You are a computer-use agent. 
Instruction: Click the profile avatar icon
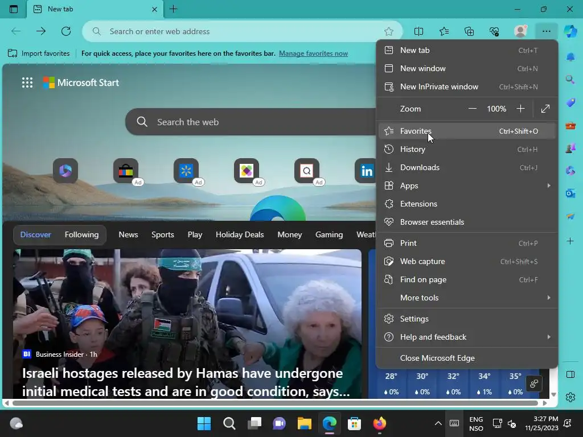520,31
